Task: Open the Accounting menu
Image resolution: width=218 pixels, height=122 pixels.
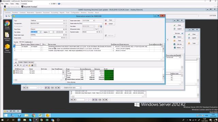Action: 54,13
